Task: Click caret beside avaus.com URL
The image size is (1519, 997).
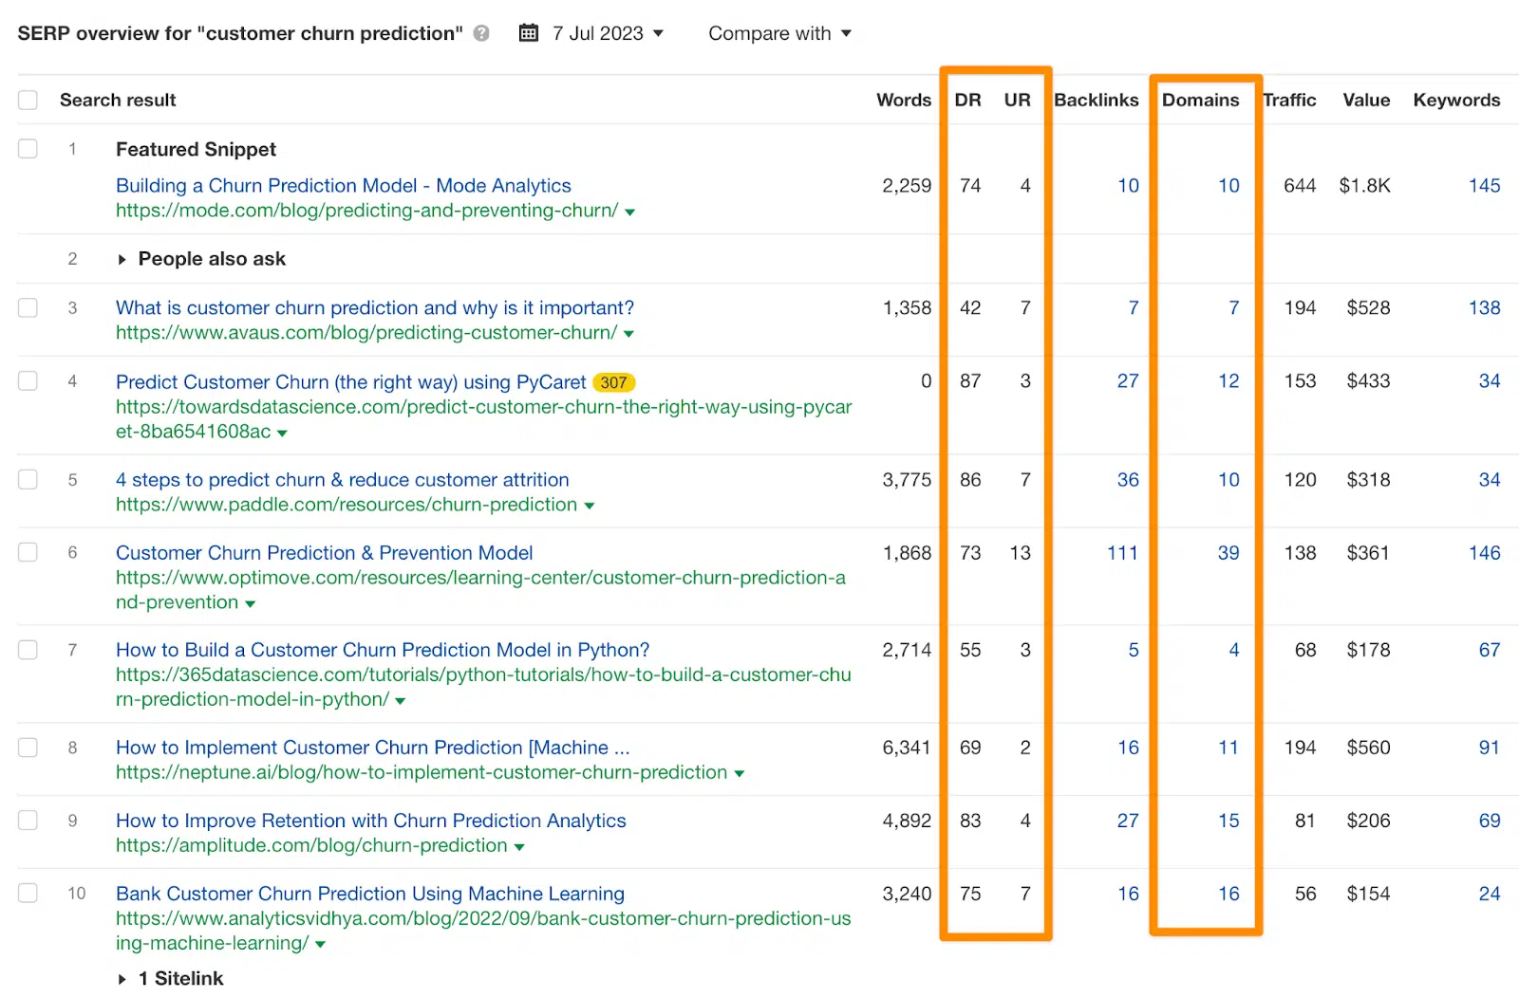Action: [x=628, y=334]
